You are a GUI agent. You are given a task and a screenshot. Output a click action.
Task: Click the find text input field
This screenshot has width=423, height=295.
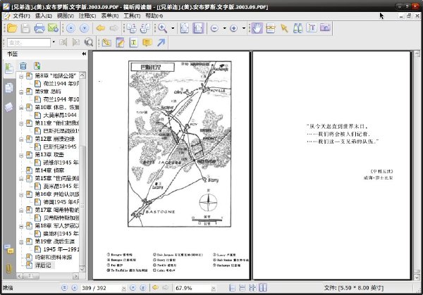click(x=29, y=42)
